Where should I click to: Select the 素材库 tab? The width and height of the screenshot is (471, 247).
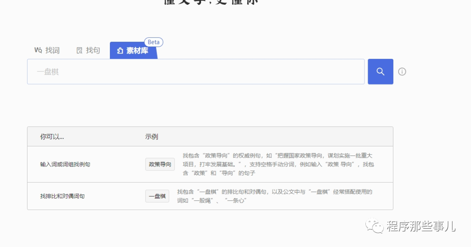point(133,51)
